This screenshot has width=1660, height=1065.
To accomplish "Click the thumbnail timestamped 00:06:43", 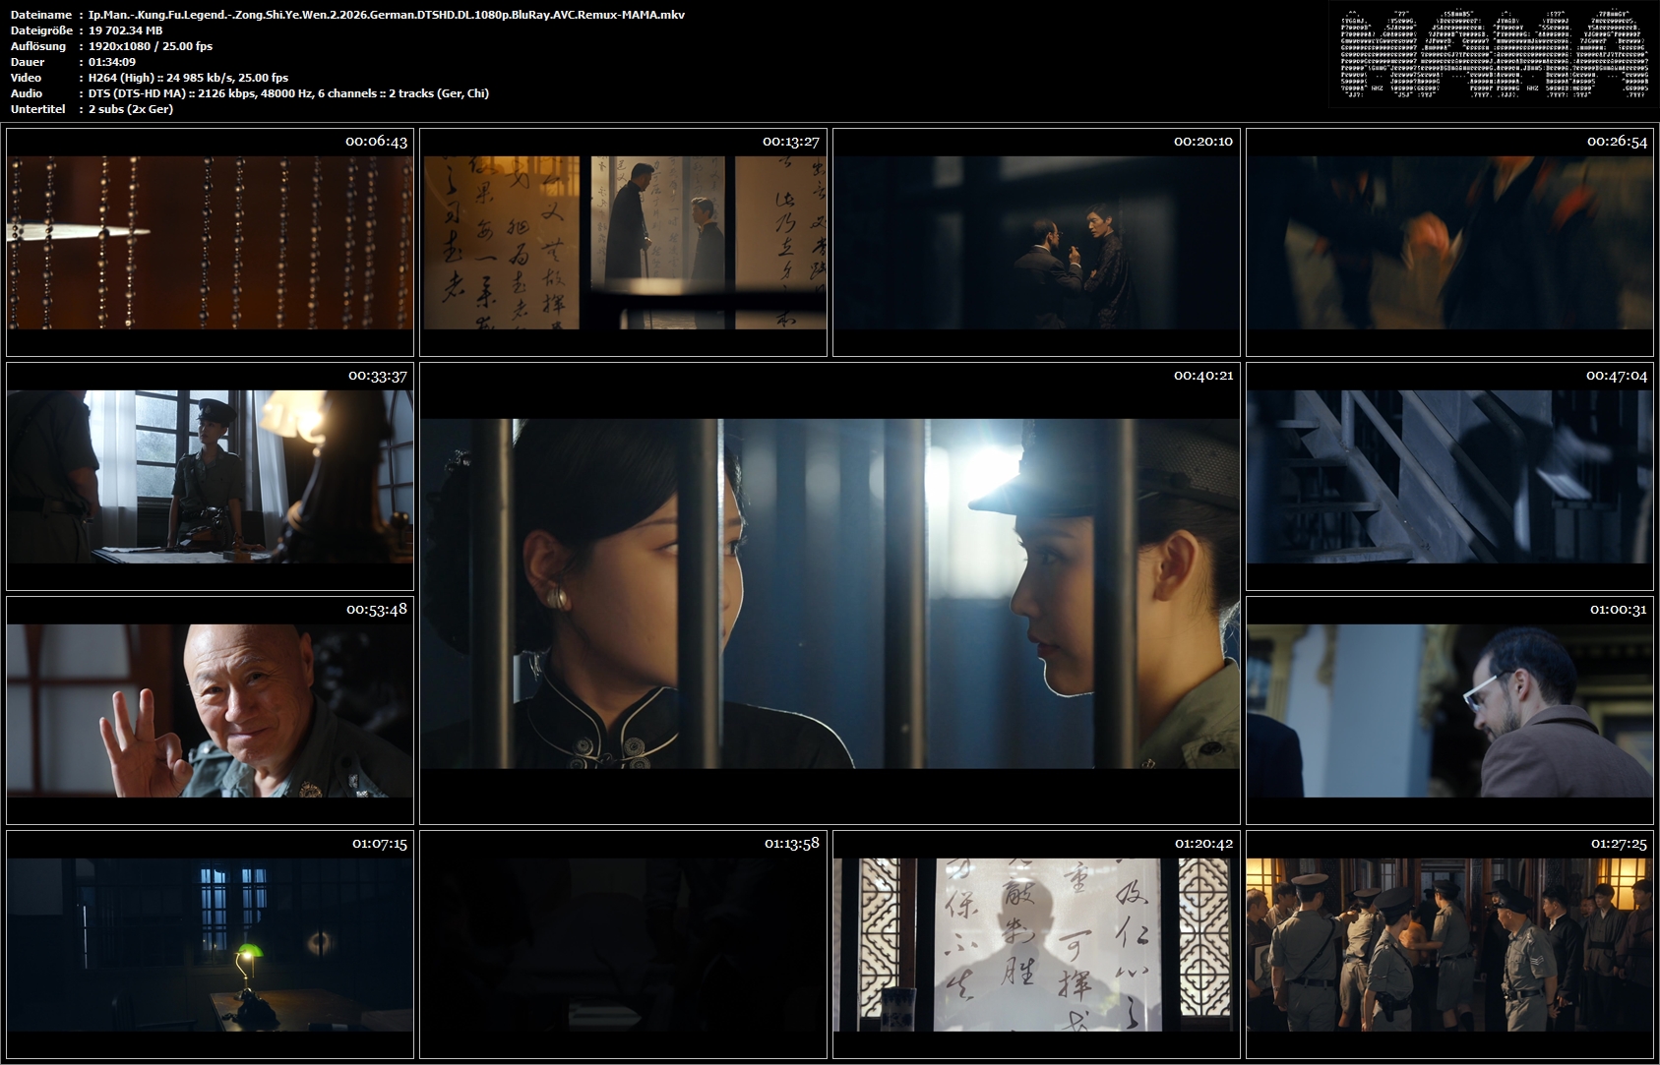I will [x=210, y=242].
